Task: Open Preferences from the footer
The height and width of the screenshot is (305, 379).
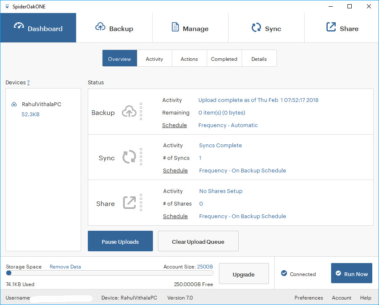Action: point(309,298)
